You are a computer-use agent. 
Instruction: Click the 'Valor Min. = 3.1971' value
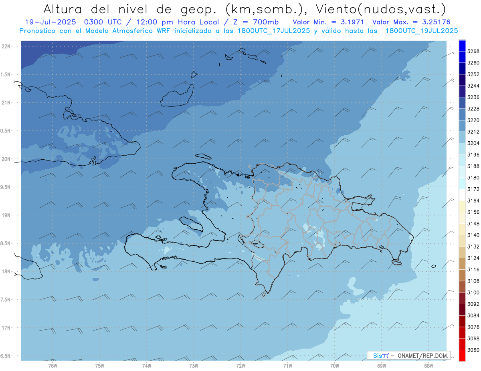tap(328, 22)
